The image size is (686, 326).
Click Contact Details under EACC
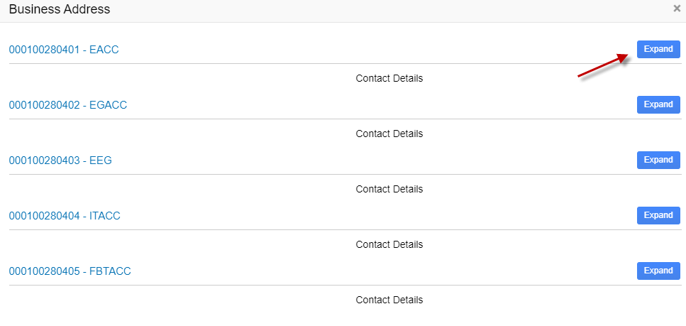point(389,78)
